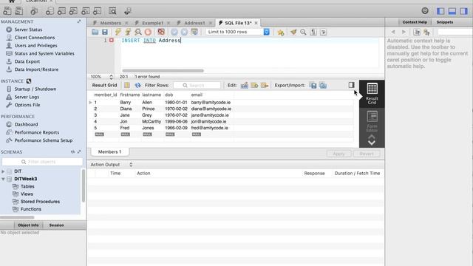This screenshot has height=266, width=473.
Task: Edit current row icon
Action: (245, 86)
